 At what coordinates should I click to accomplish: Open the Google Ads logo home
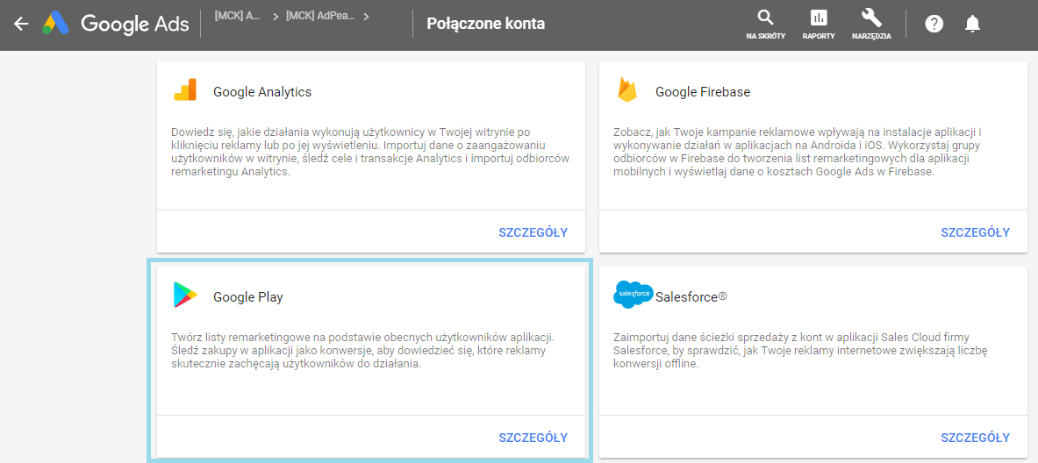117,24
